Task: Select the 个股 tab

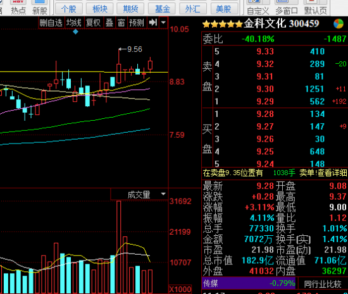Action: pyautogui.click(x=69, y=9)
